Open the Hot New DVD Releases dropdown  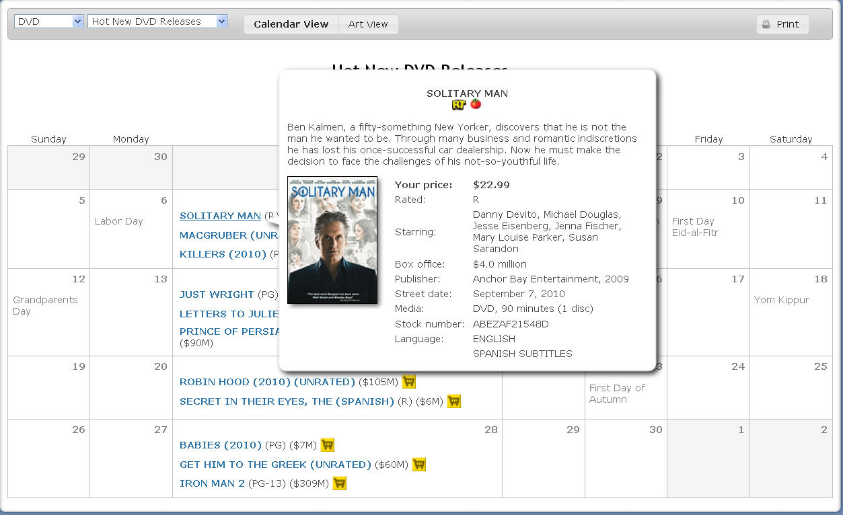pyautogui.click(x=158, y=22)
